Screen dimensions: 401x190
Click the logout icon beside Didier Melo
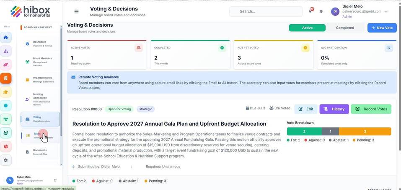55,180
